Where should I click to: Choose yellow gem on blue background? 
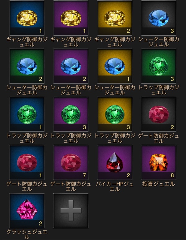[x=27, y=18]
